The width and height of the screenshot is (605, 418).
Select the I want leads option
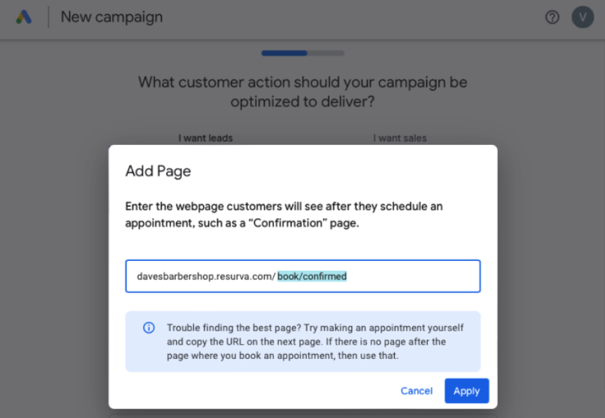pyautogui.click(x=205, y=139)
